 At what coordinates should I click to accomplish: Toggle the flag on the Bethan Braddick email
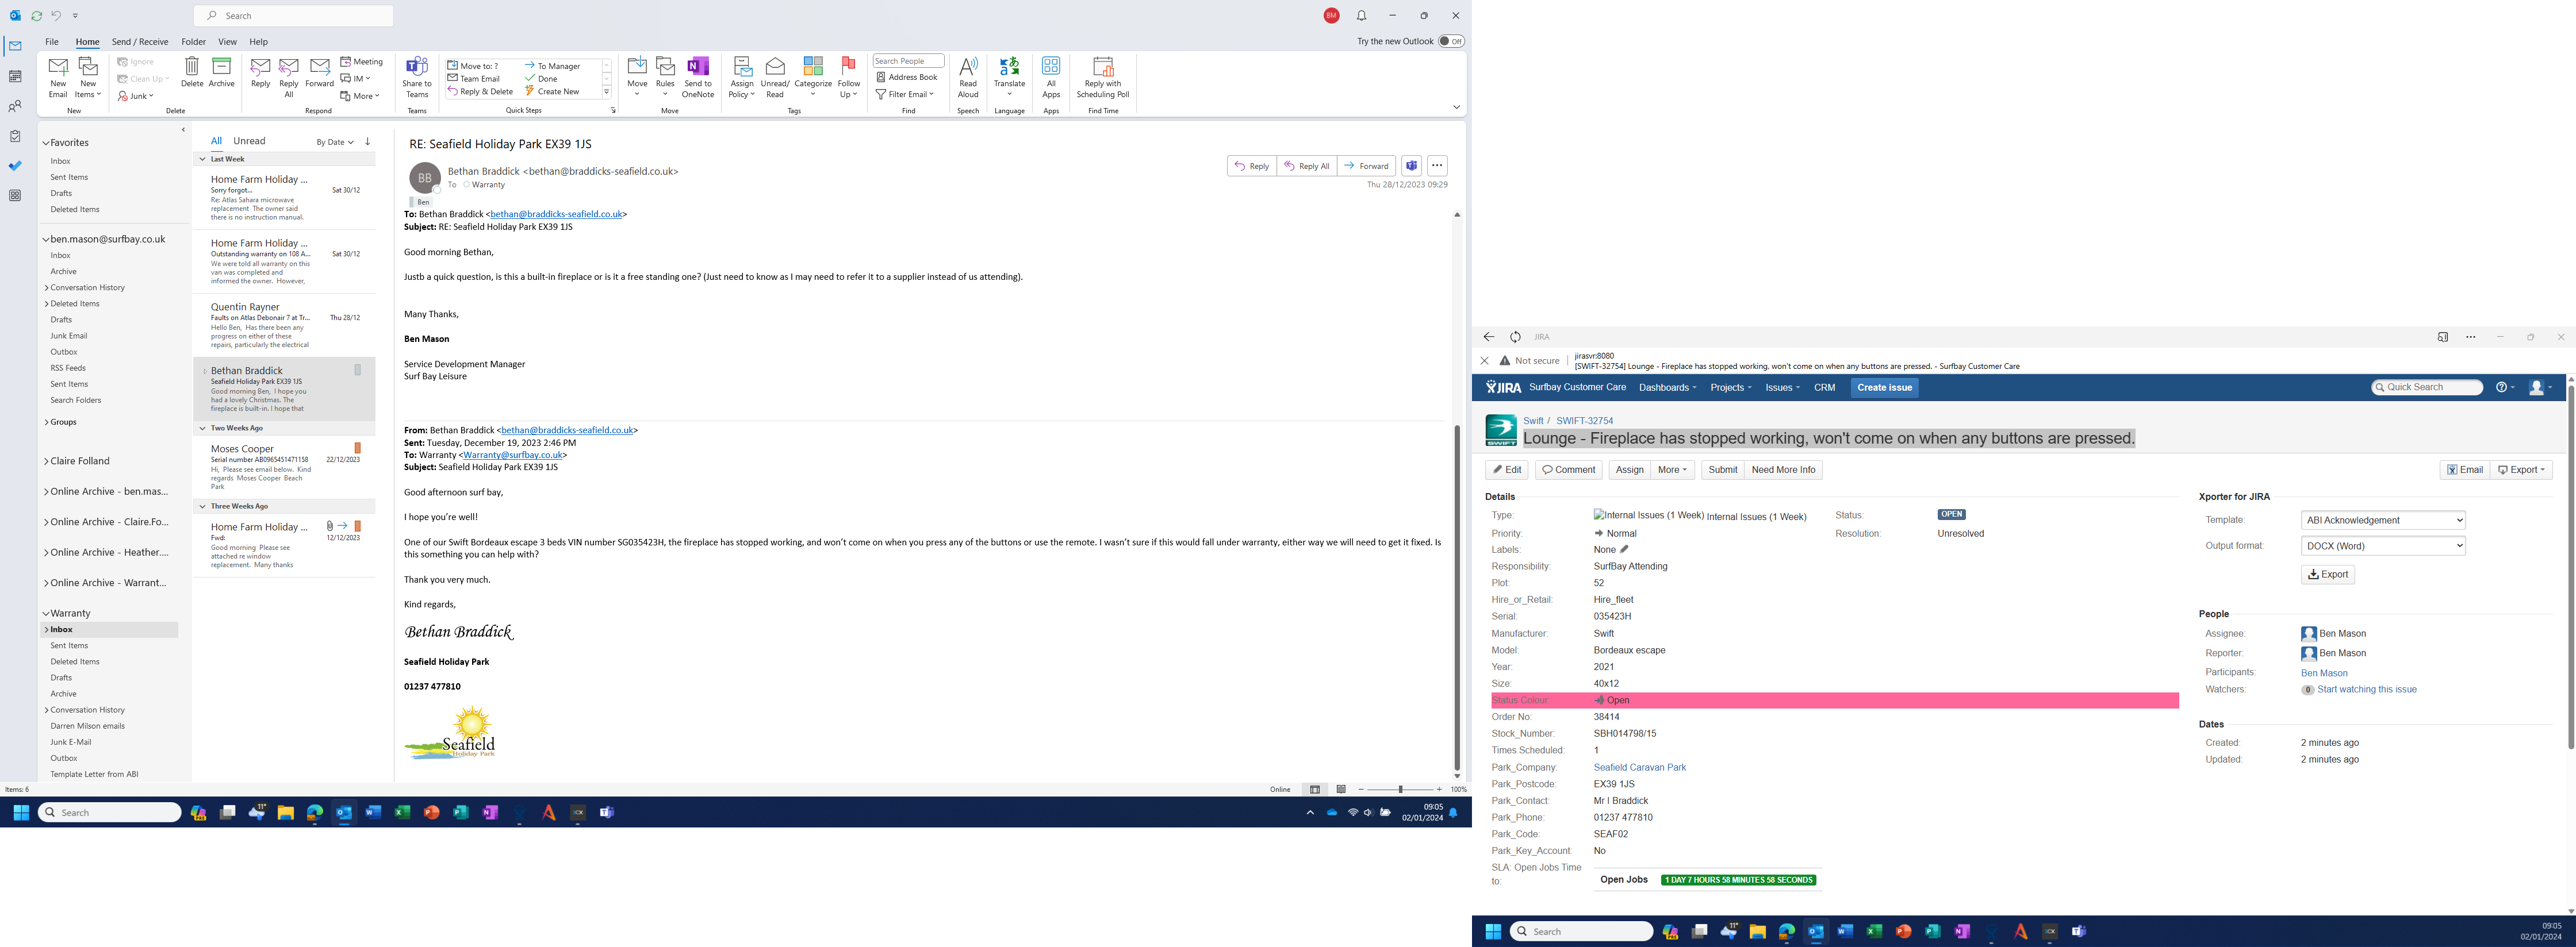357,371
